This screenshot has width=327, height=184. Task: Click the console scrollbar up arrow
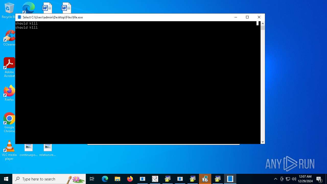263,24
